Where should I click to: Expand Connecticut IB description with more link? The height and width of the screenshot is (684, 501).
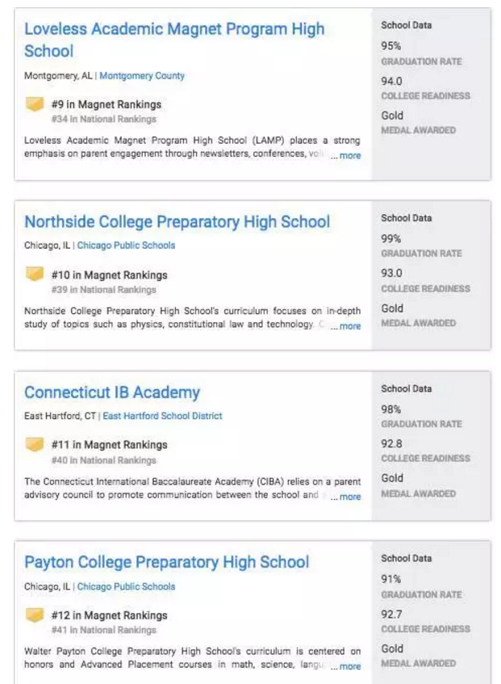coord(349,497)
